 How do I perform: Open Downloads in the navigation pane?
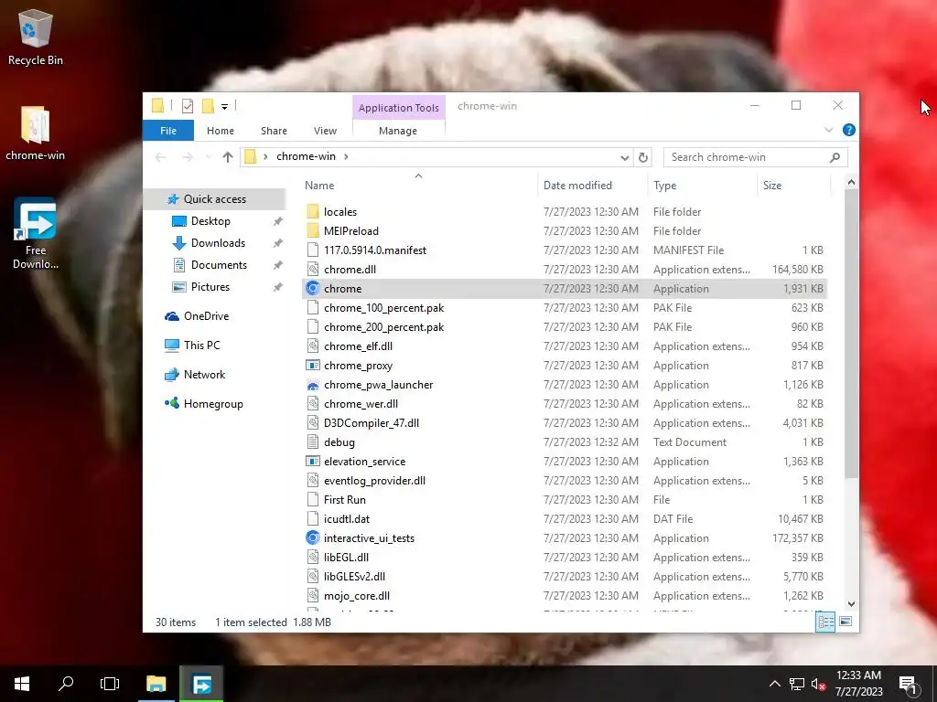(218, 243)
